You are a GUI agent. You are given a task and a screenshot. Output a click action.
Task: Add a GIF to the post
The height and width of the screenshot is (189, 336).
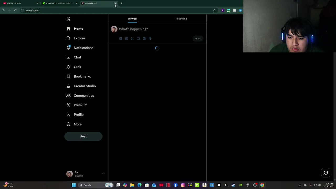(x=127, y=39)
